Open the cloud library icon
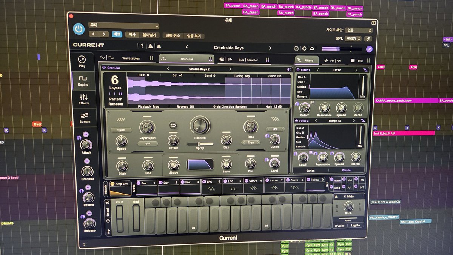The height and width of the screenshot is (255, 453). (x=312, y=49)
